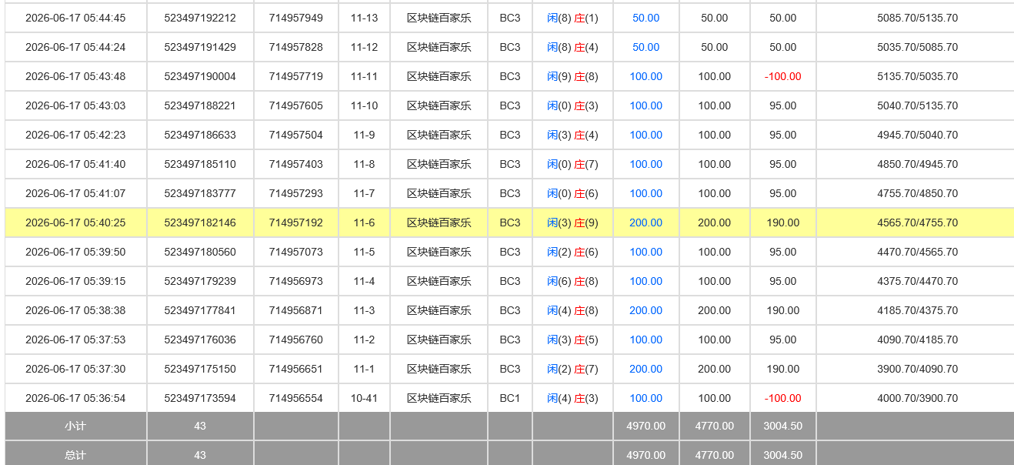Viewport: 1014px width, 465px height.
Task: Click BC3 table cell in row 11-8
Action: 510,164
